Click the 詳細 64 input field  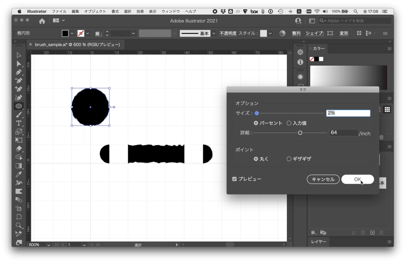tap(344, 133)
